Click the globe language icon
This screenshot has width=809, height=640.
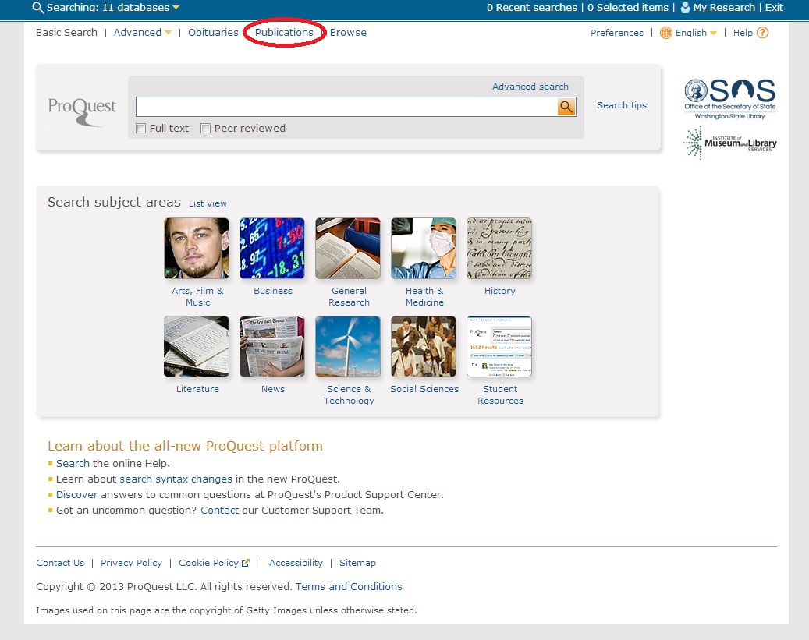click(x=666, y=33)
